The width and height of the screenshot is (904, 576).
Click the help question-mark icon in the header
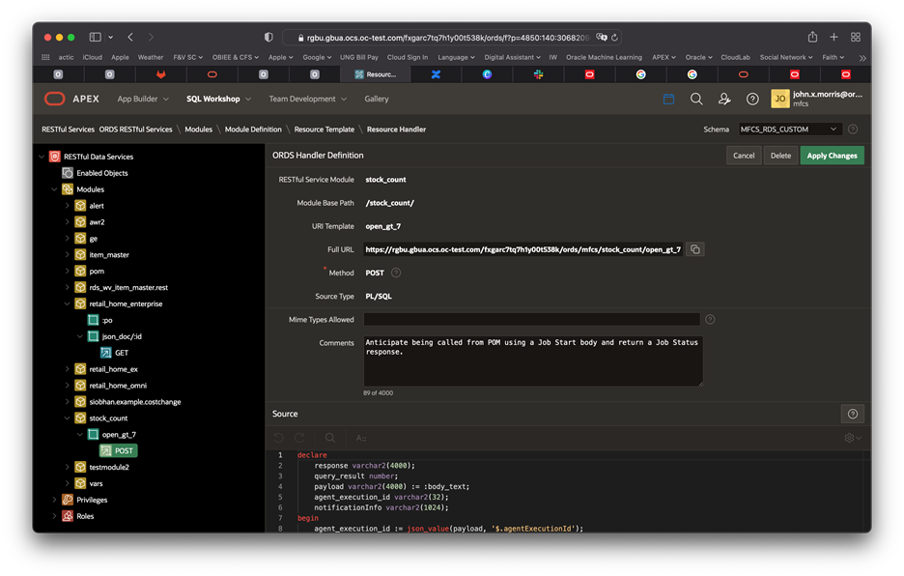pyautogui.click(x=752, y=98)
